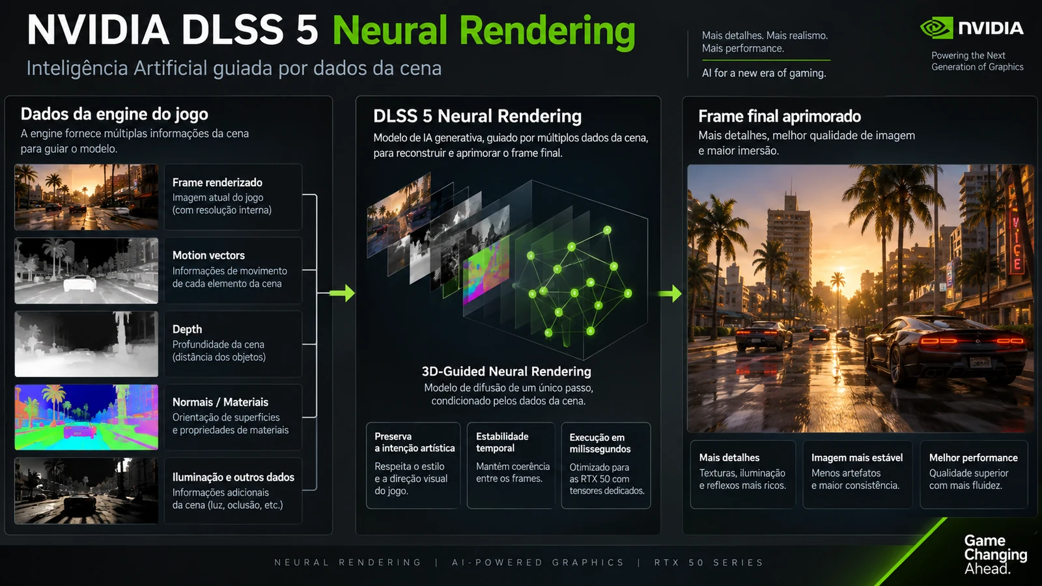Click 'Imagem atual do jogo (com resolução interna)'
This screenshot has height=586, width=1042.
[222, 204]
